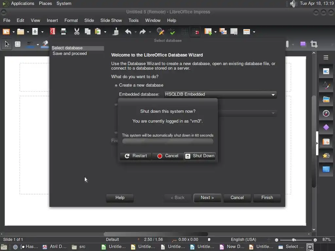Click the Line Color icon
This screenshot has width=335, height=251.
tap(30, 44)
